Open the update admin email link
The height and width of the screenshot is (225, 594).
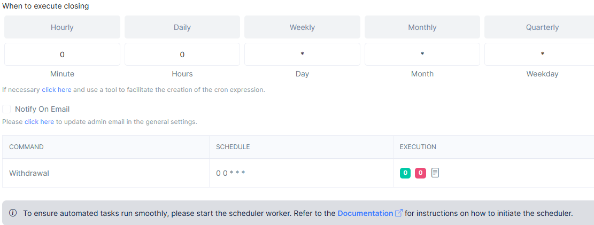(39, 122)
